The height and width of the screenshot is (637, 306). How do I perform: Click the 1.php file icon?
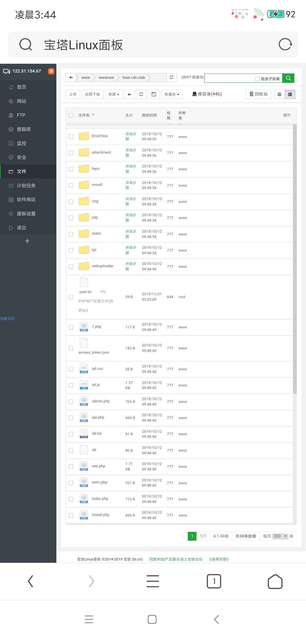[84, 327]
